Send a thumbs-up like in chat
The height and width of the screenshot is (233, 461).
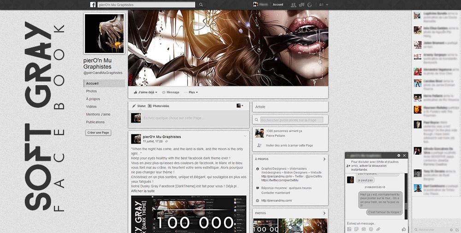click(404, 229)
